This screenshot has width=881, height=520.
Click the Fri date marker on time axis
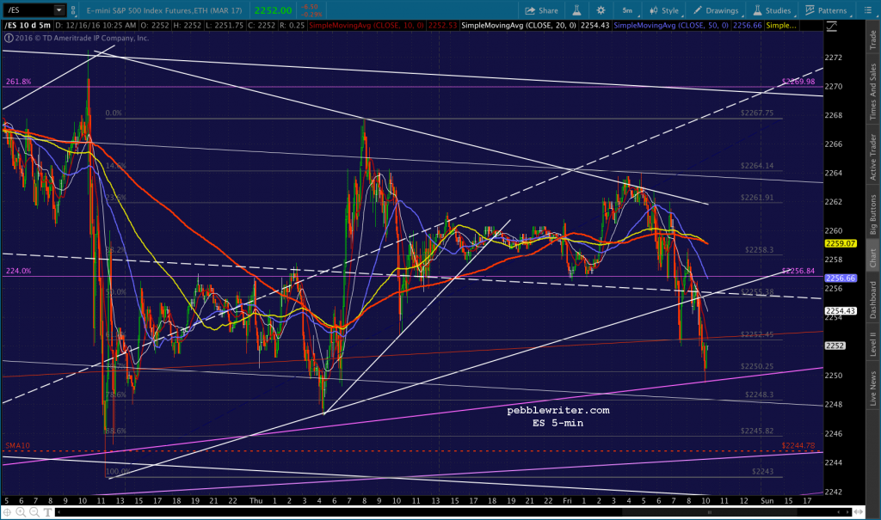[x=567, y=500]
